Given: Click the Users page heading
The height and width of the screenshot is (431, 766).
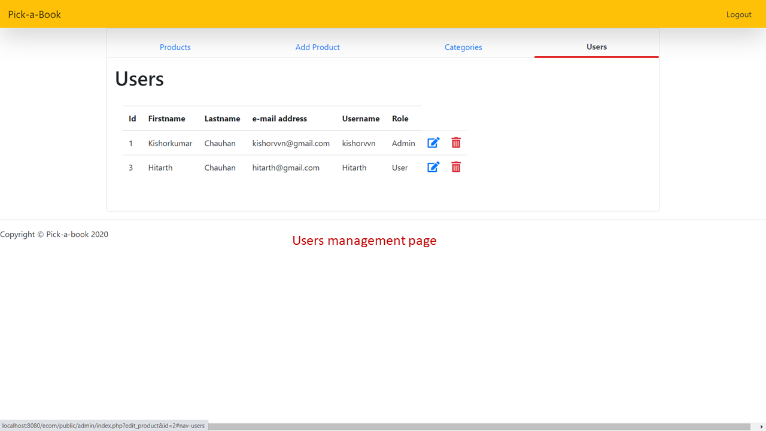Looking at the screenshot, I should pyautogui.click(x=139, y=78).
